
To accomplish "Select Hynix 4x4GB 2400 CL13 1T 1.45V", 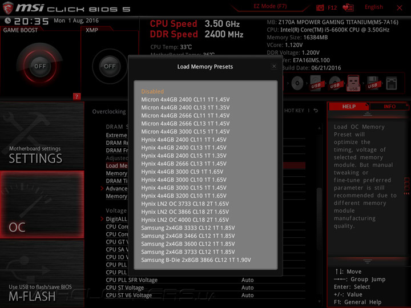I will click(184, 148).
